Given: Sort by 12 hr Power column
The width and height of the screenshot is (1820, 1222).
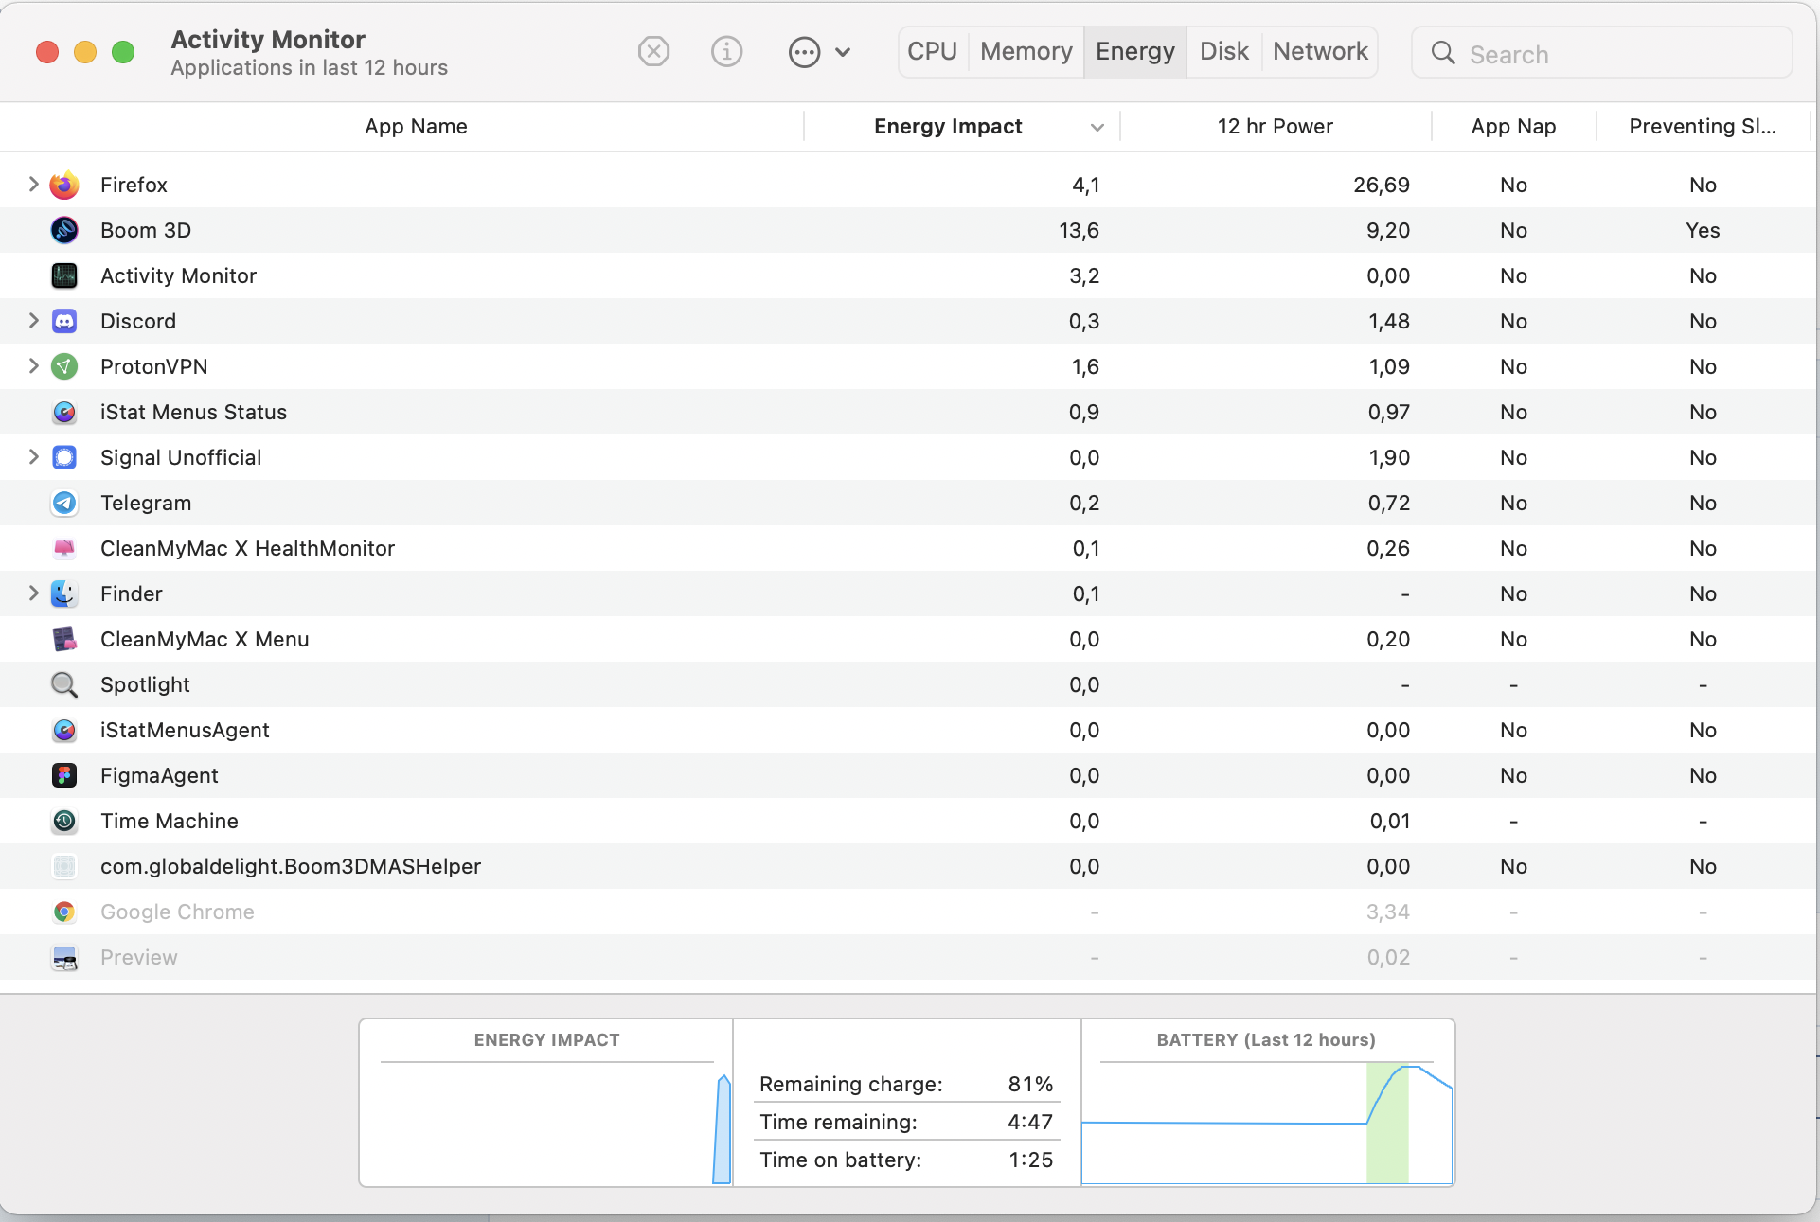Looking at the screenshot, I should 1275,126.
